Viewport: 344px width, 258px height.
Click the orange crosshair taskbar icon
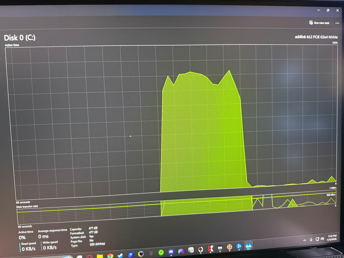coord(229,247)
